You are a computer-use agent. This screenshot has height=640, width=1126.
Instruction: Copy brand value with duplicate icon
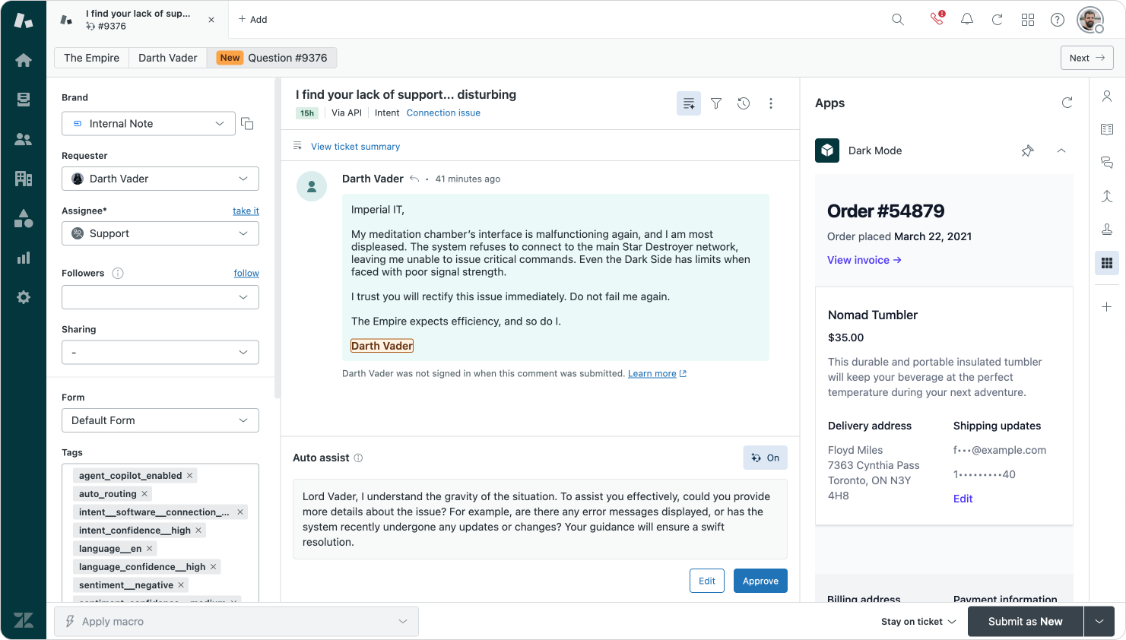(247, 123)
